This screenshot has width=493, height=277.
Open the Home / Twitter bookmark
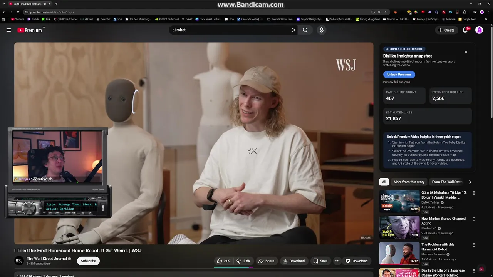(x=65, y=19)
